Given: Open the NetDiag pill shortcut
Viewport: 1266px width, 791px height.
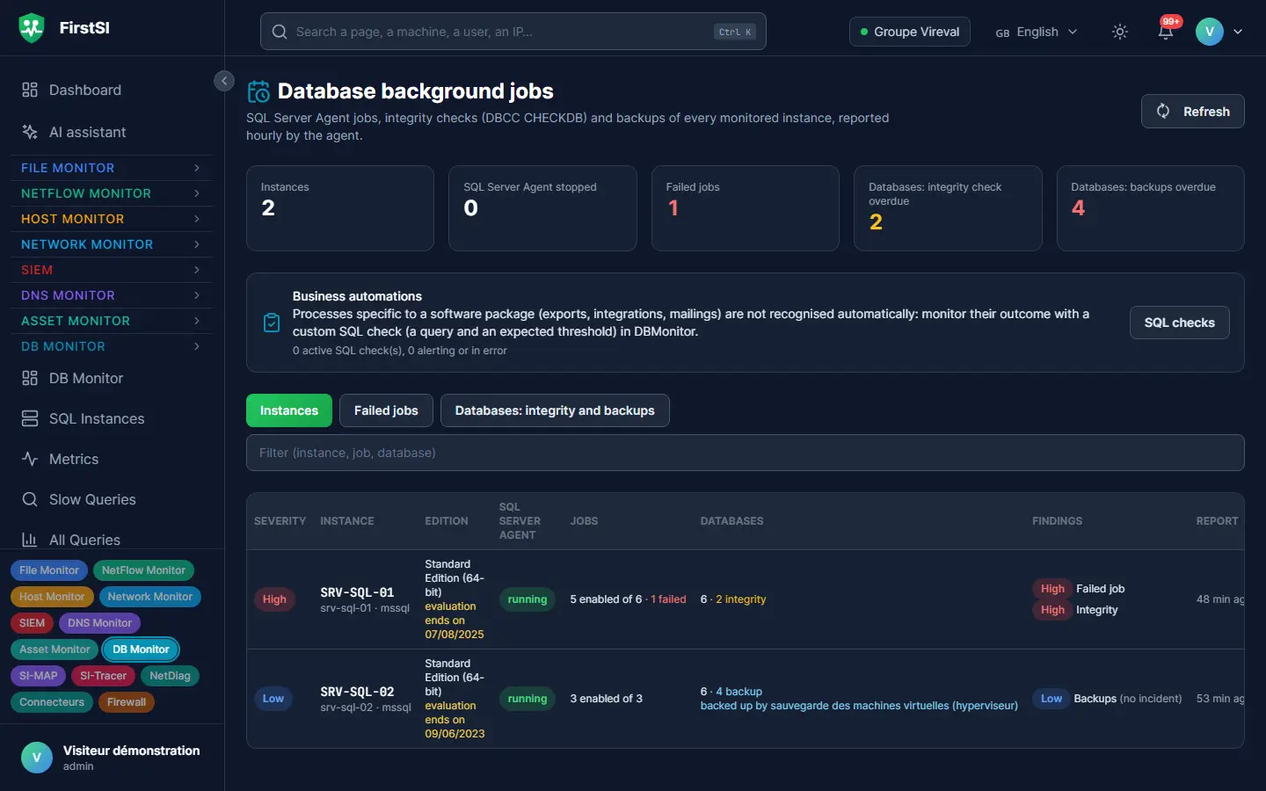Looking at the screenshot, I should click(170, 676).
